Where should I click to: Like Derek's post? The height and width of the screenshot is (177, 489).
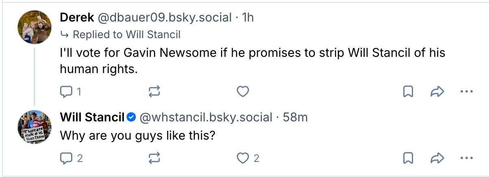pos(242,92)
